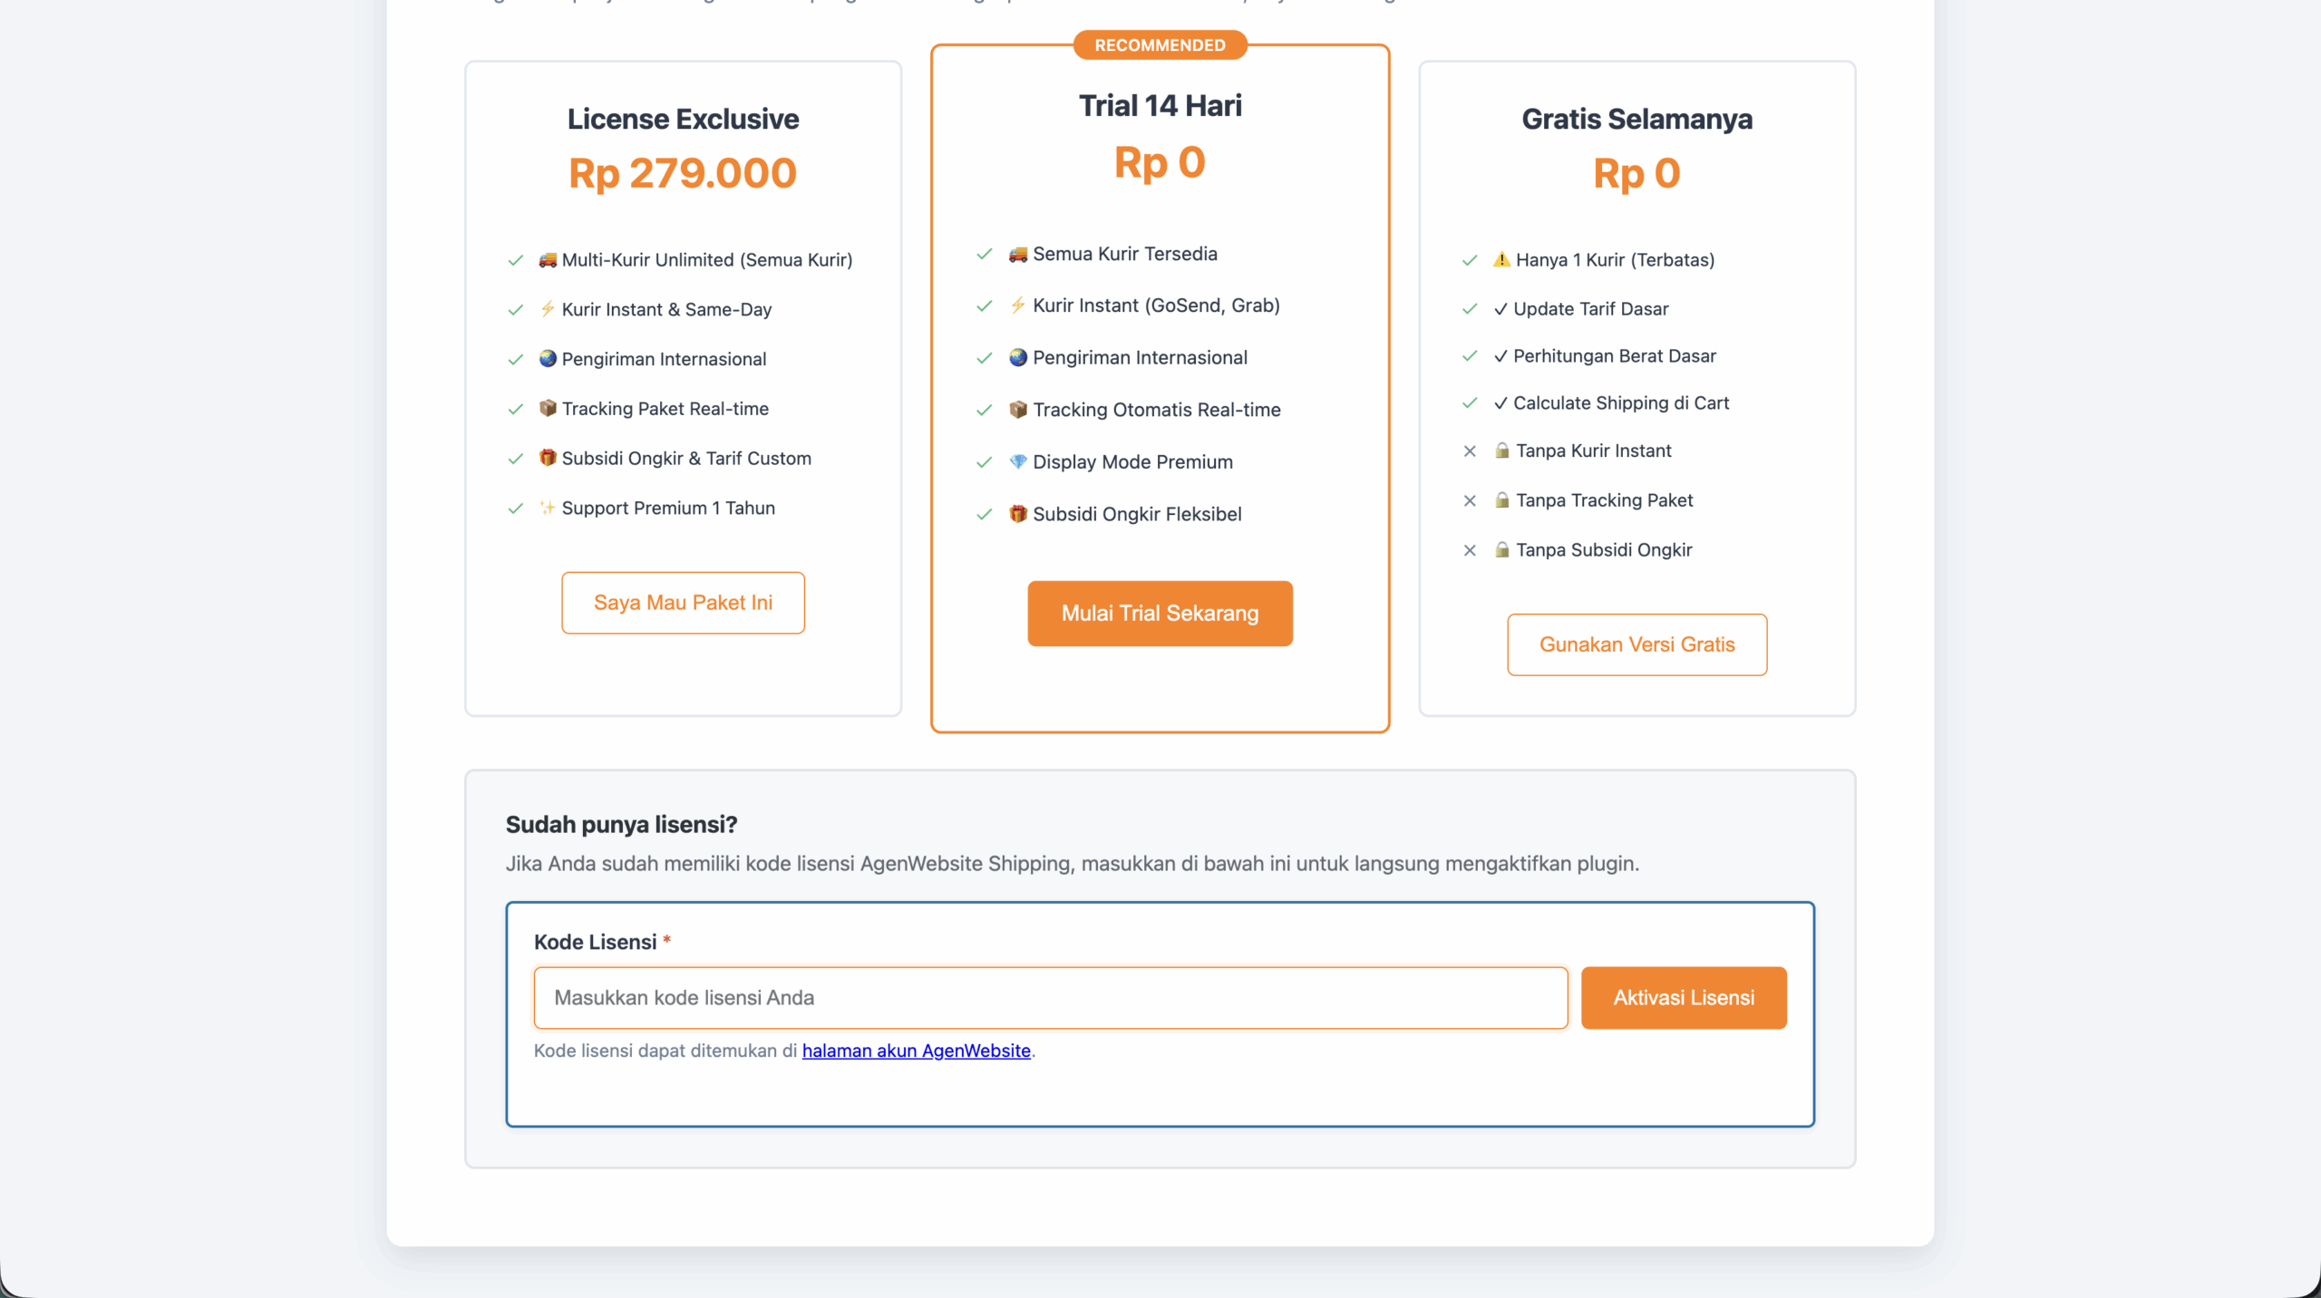Click the warning icon beside Hanya 1 Kurir
Screen dimensions: 2321x1298
click(1501, 260)
